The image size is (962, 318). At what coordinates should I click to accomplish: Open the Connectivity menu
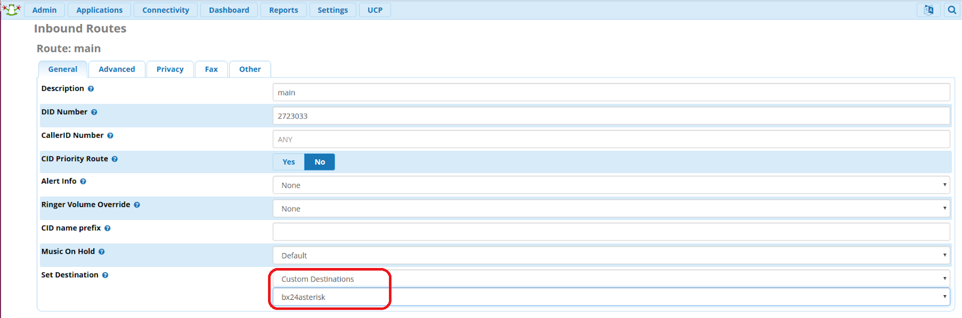[x=166, y=10]
